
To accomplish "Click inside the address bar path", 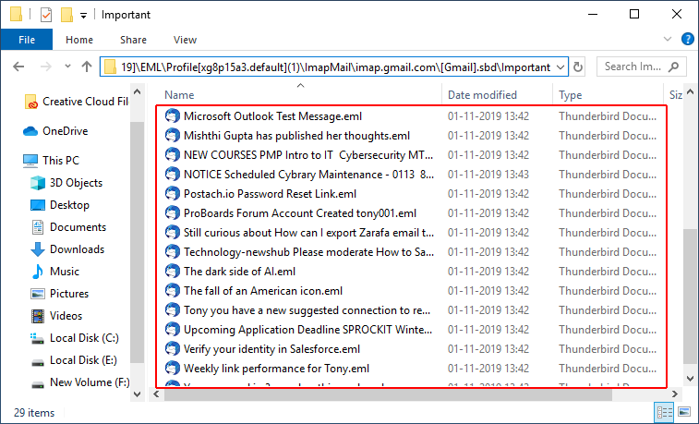I will click(335, 67).
